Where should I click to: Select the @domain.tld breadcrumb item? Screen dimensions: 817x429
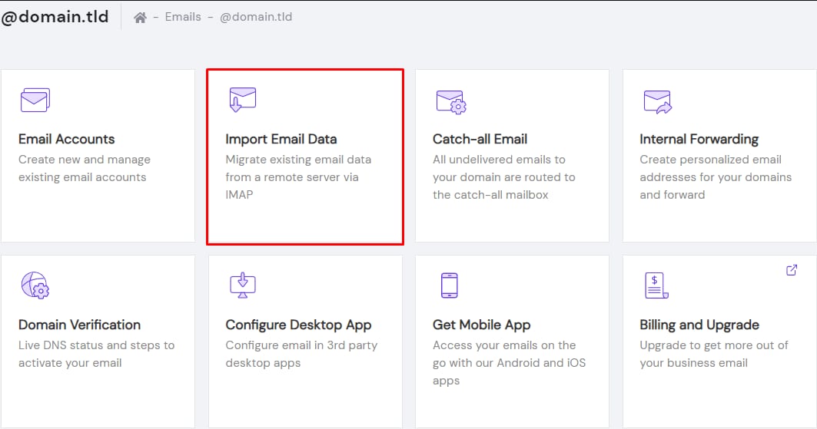[x=256, y=17]
